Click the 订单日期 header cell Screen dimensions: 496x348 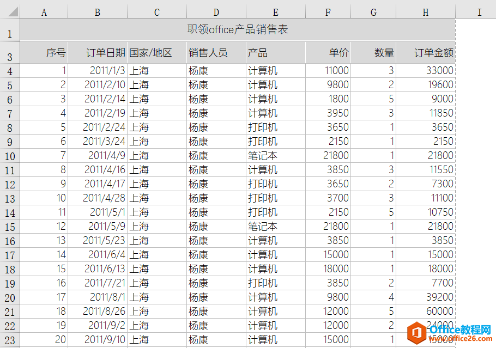click(98, 53)
